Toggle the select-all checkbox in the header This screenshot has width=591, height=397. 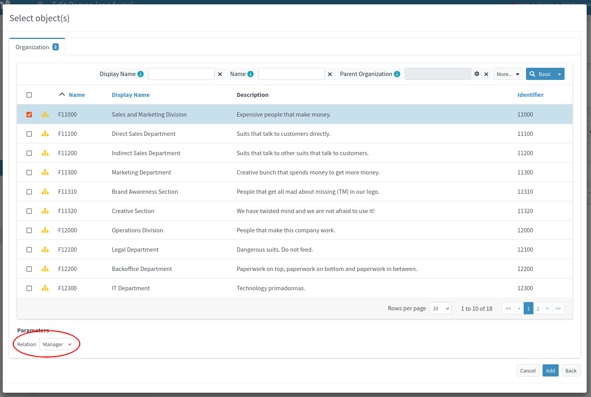[x=29, y=95]
